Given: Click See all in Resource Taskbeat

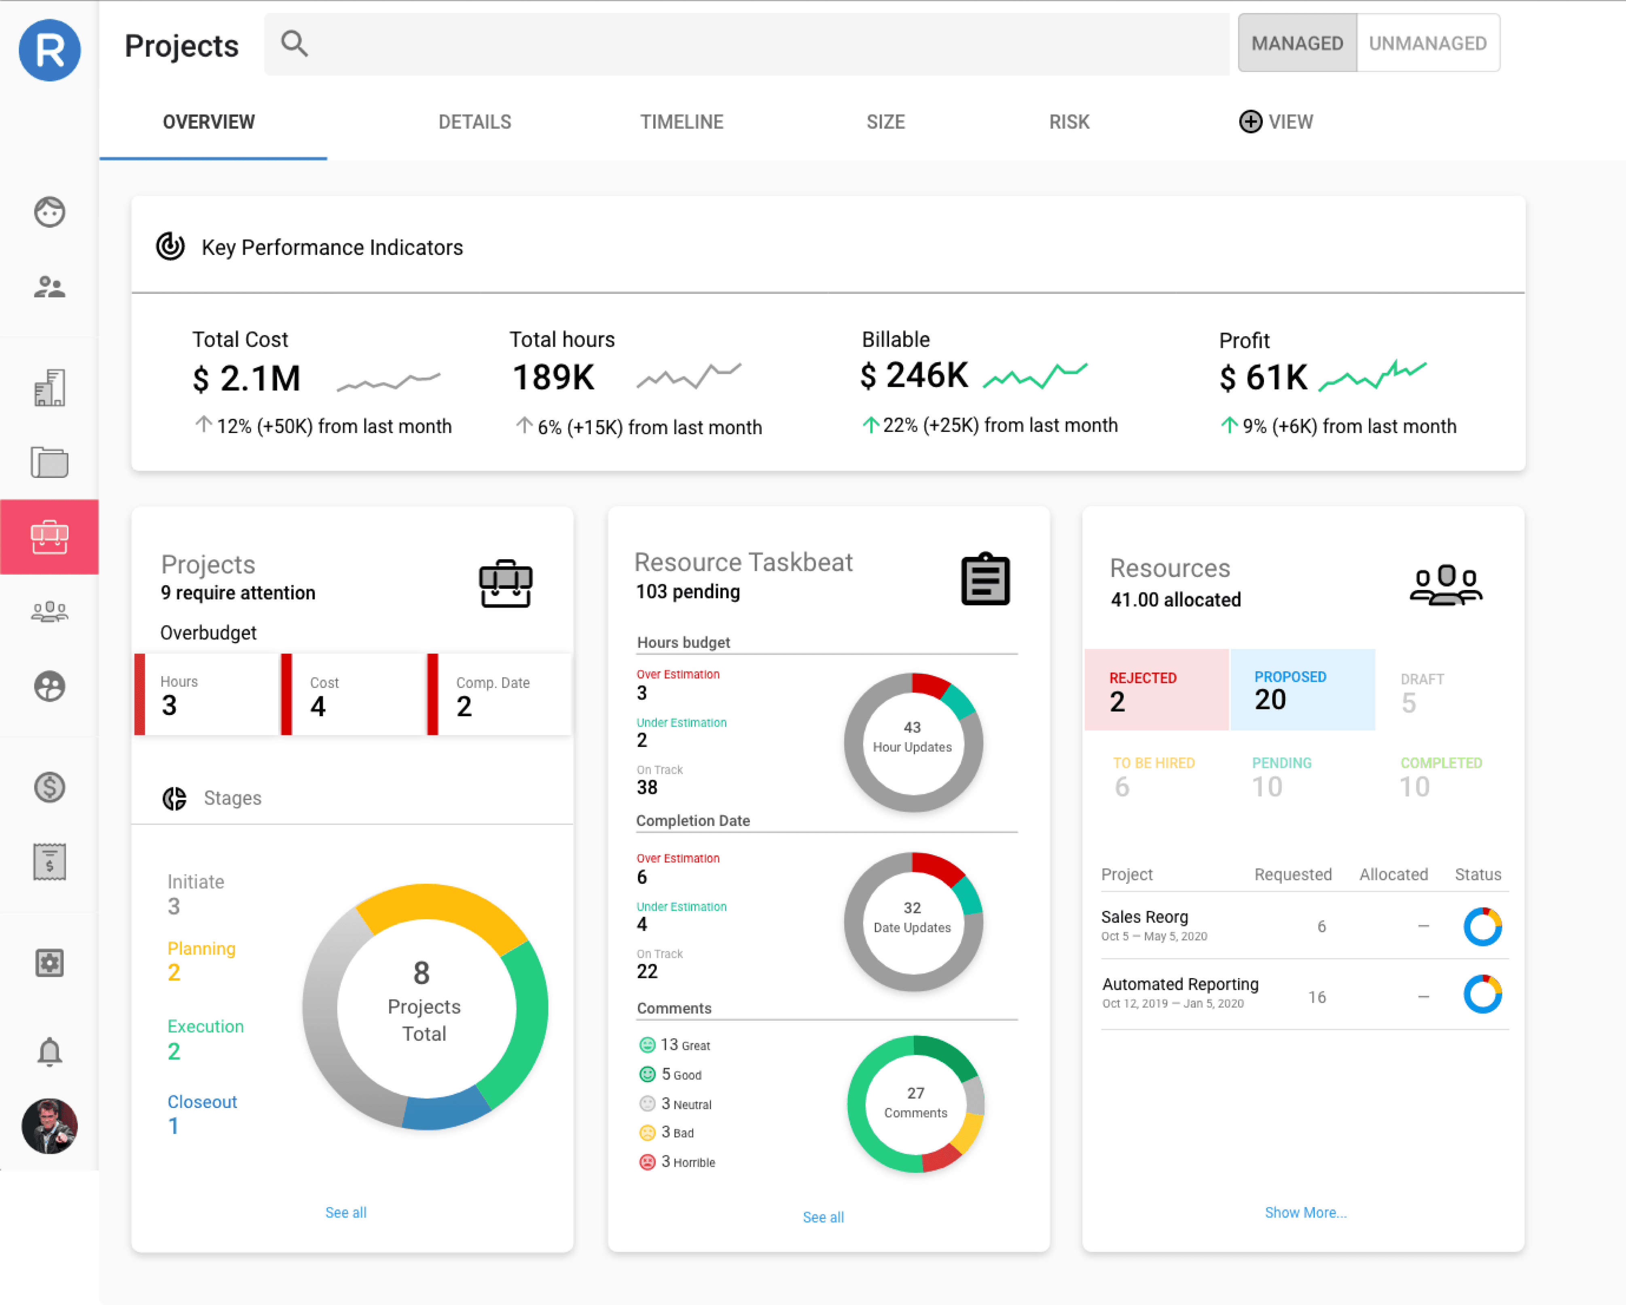Looking at the screenshot, I should pyautogui.click(x=823, y=1217).
